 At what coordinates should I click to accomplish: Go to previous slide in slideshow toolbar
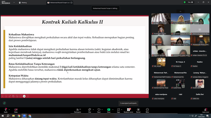point(2,96)
